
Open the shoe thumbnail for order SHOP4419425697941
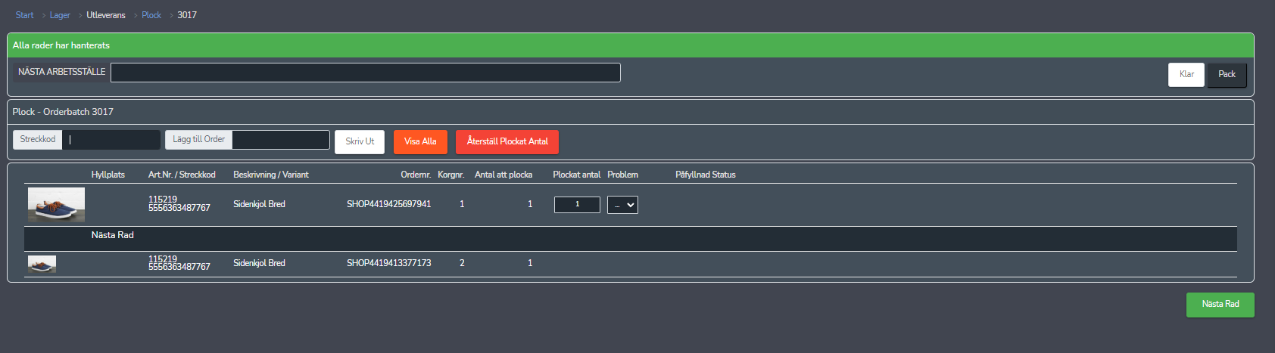(x=56, y=205)
